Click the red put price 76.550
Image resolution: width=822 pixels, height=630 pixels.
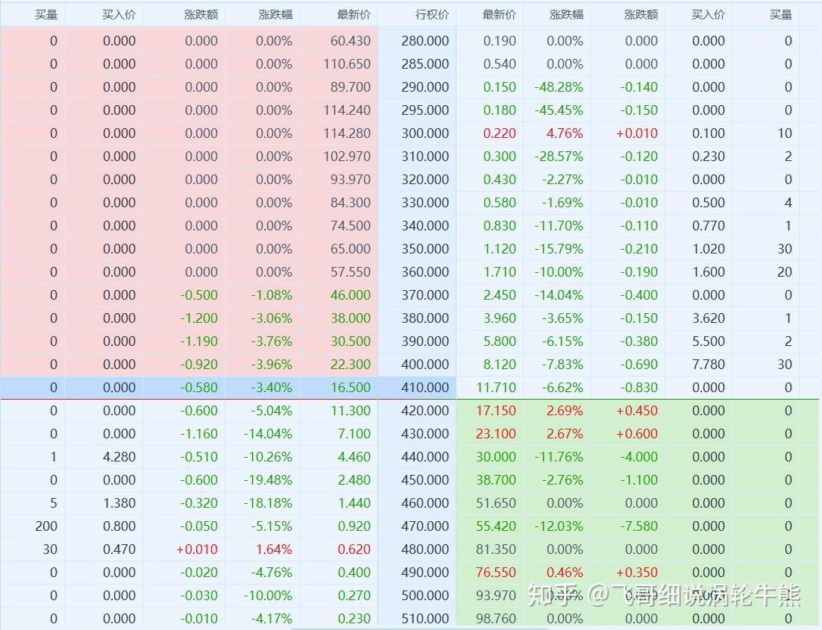click(496, 573)
